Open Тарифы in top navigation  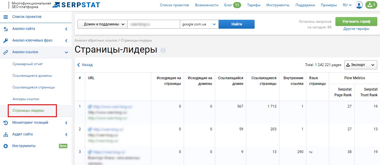(x=254, y=5)
